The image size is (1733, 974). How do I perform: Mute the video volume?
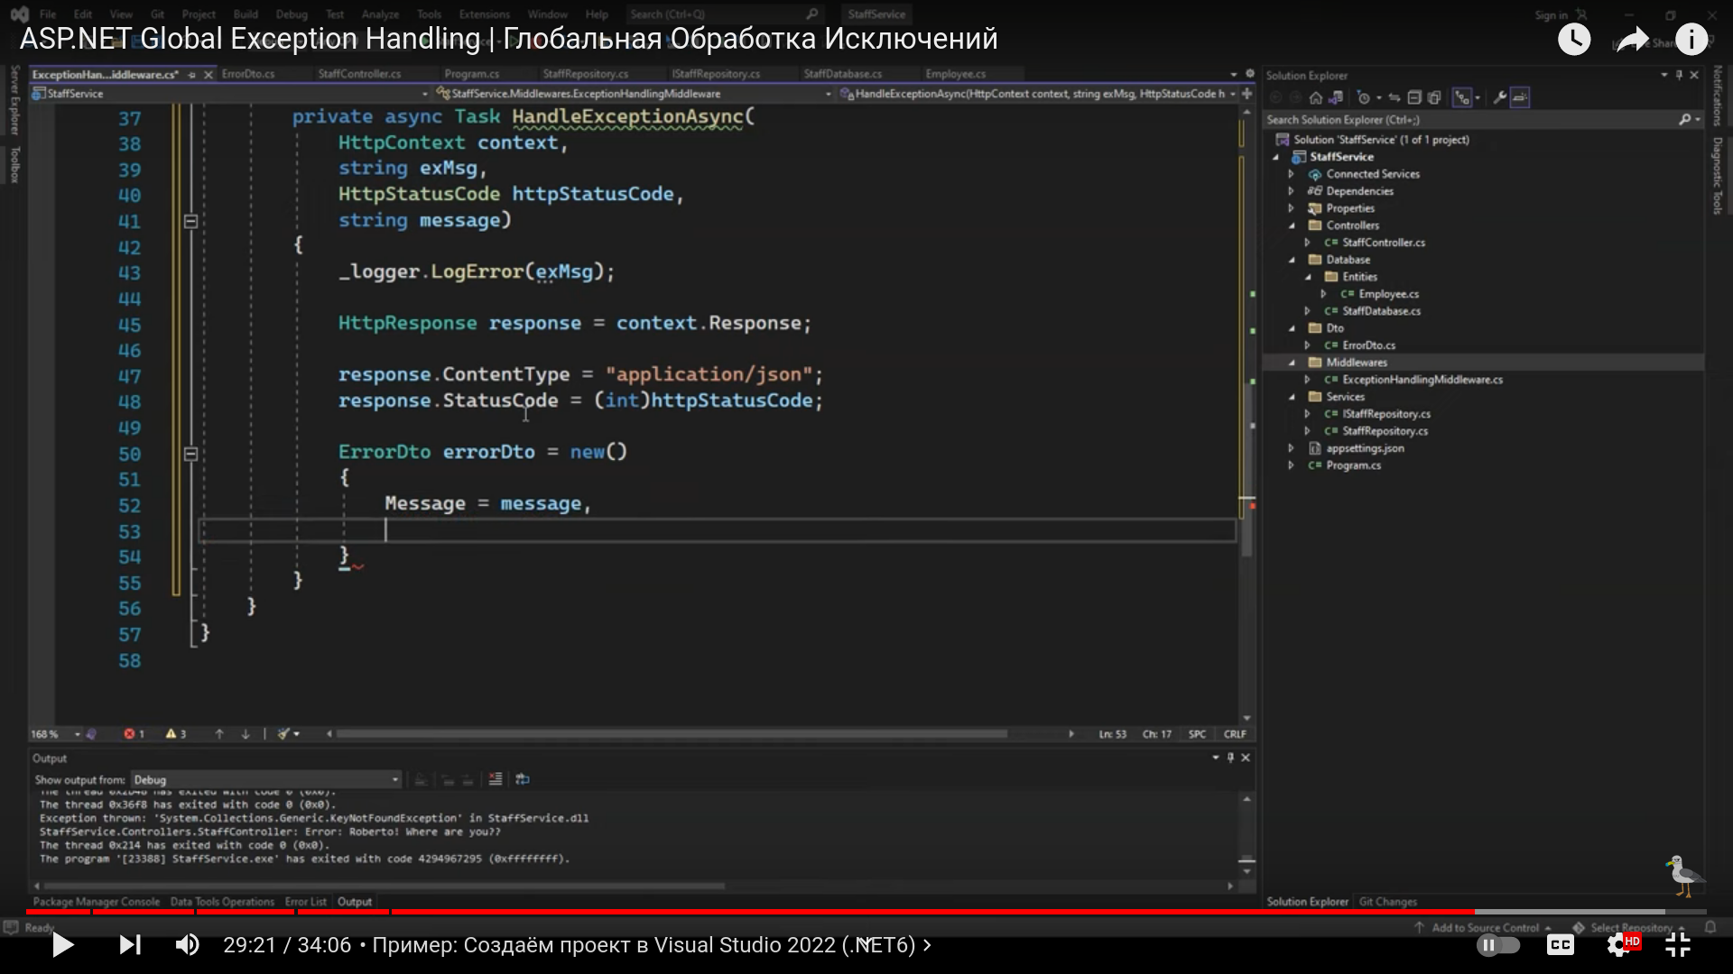187,944
